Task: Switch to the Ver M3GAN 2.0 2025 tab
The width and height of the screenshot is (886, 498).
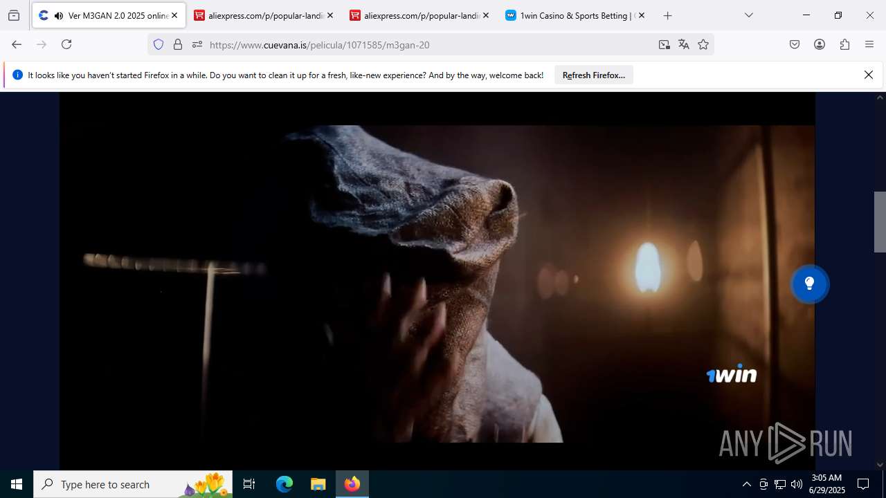Action: [109, 15]
